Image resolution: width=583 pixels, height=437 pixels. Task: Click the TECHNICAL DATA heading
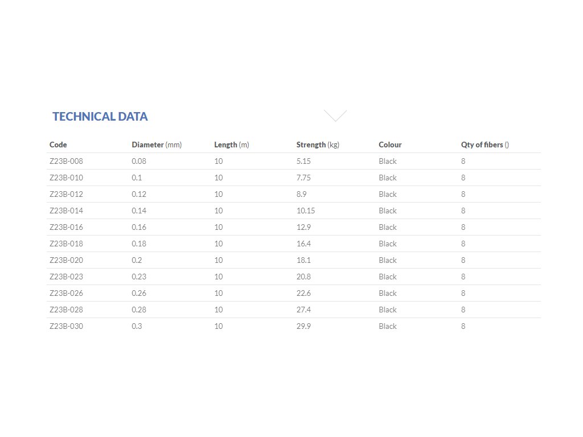pyautogui.click(x=100, y=117)
